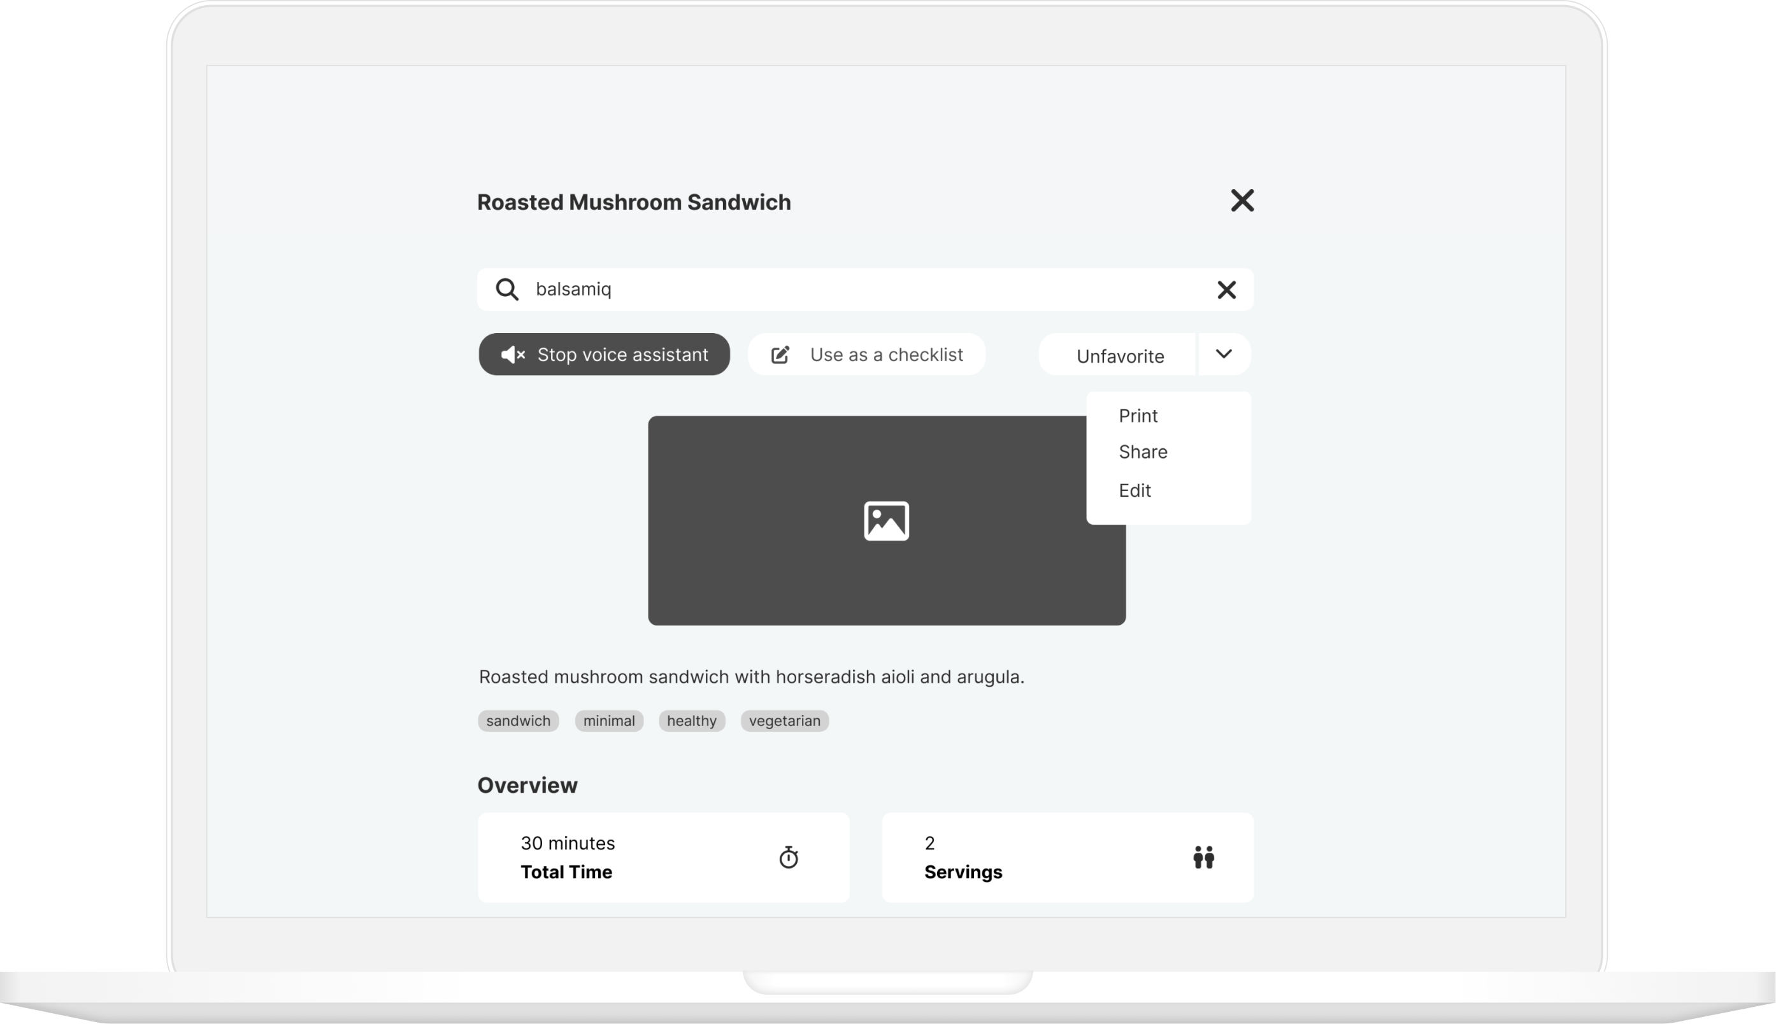1776x1024 pixels.
Task: Open the recipe image placeholder
Action: [x=886, y=520]
